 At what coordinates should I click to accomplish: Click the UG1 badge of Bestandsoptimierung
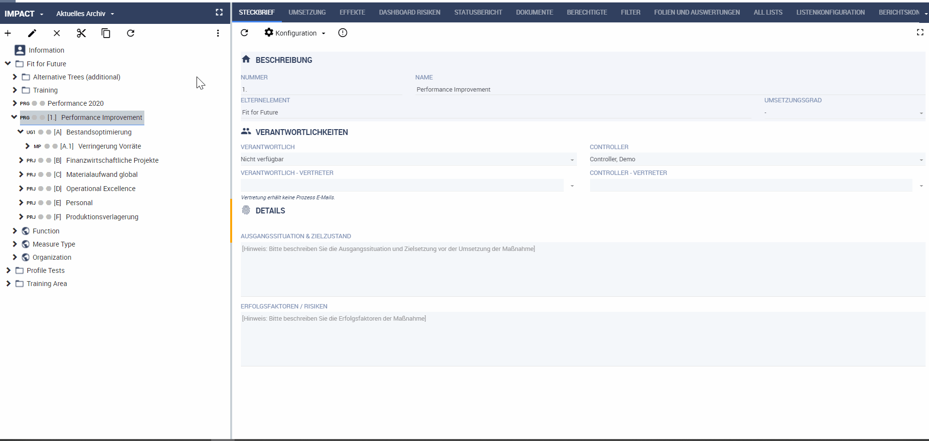click(31, 132)
